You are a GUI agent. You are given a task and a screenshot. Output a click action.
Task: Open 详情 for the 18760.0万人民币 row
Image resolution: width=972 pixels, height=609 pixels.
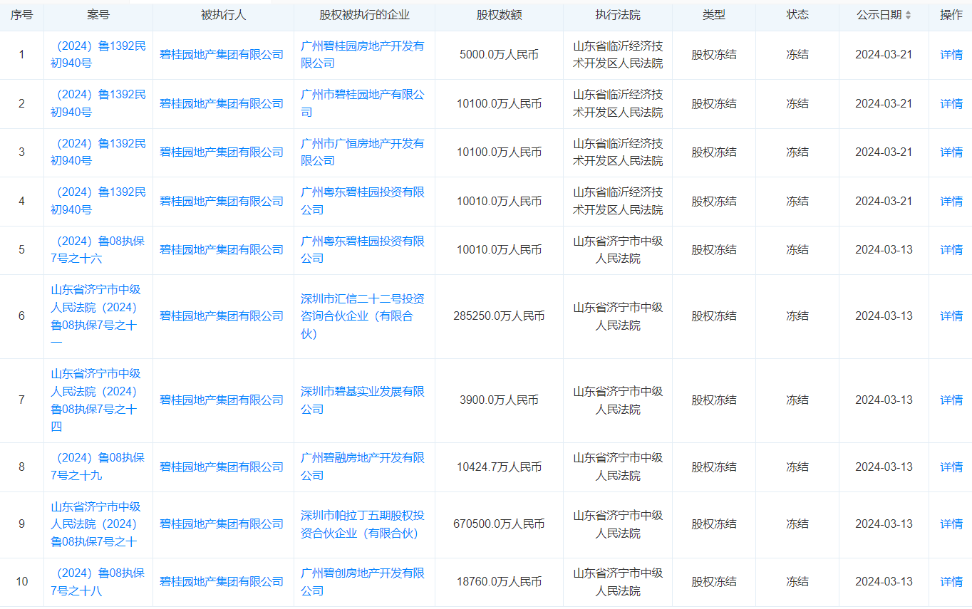point(951,582)
